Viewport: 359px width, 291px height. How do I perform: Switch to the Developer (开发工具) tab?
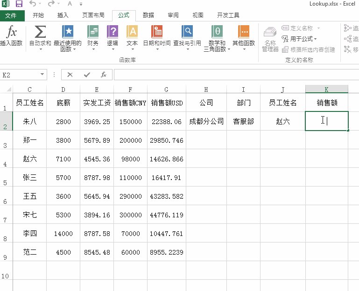(x=228, y=15)
